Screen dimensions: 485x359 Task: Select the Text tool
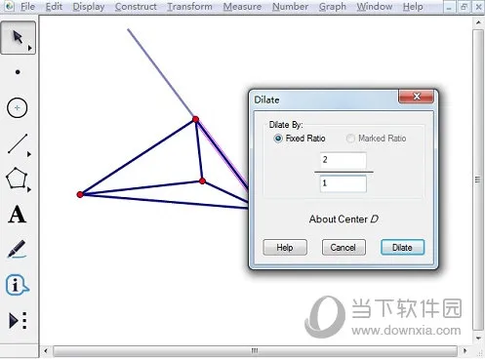(x=17, y=215)
